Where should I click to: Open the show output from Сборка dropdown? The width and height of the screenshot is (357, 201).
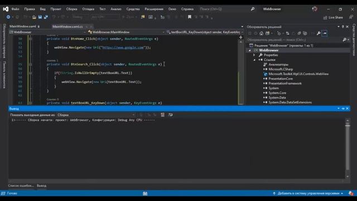[95, 115]
